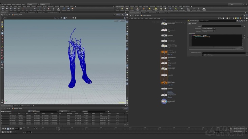
Task: Open the File menu
Action: point(2,4)
